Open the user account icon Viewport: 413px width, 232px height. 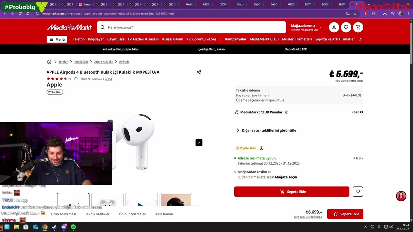(x=334, y=27)
